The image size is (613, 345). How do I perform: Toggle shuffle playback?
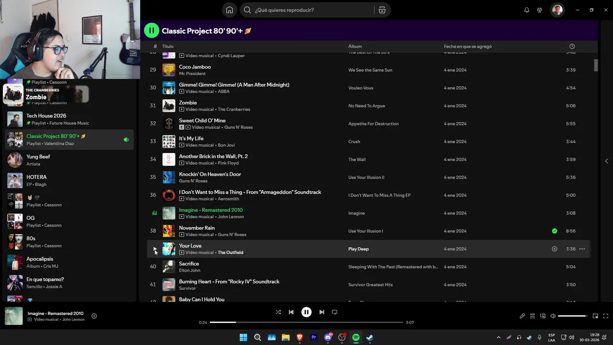(278, 312)
